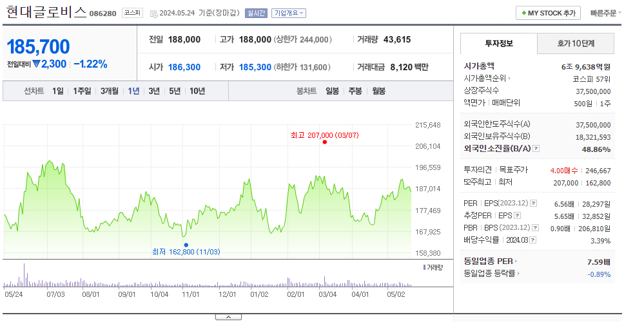The height and width of the screenshot is (322, 624).
Task: Click the 전일 188,000 value
Action: tap(184, 40)
